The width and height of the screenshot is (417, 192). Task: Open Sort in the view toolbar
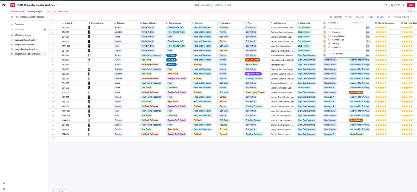pos(370,17)
